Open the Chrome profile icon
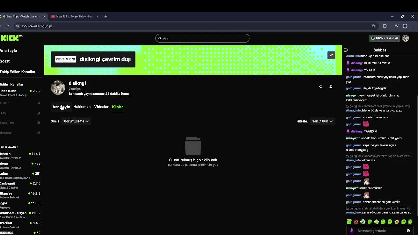The width and height of the screenshot is (418, 235). pyautogui.click(x=405, y=26)
